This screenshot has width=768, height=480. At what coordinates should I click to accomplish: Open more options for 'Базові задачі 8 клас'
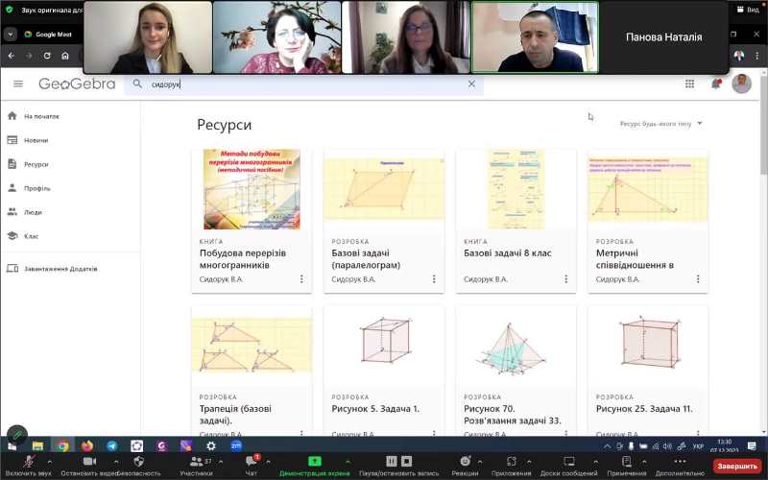pyautogui.click(x=565, y=278)
